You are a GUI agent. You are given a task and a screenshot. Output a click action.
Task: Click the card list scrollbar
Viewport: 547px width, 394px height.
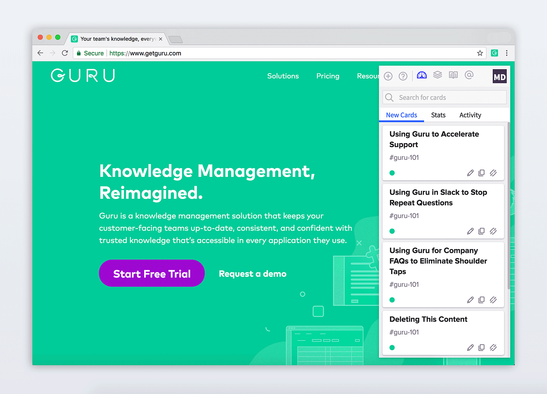[x=508, y=206]
